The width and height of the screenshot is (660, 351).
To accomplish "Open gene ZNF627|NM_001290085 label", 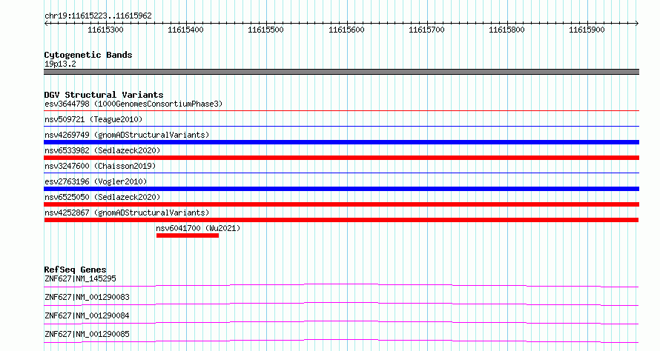I will [x=87, y=334].
